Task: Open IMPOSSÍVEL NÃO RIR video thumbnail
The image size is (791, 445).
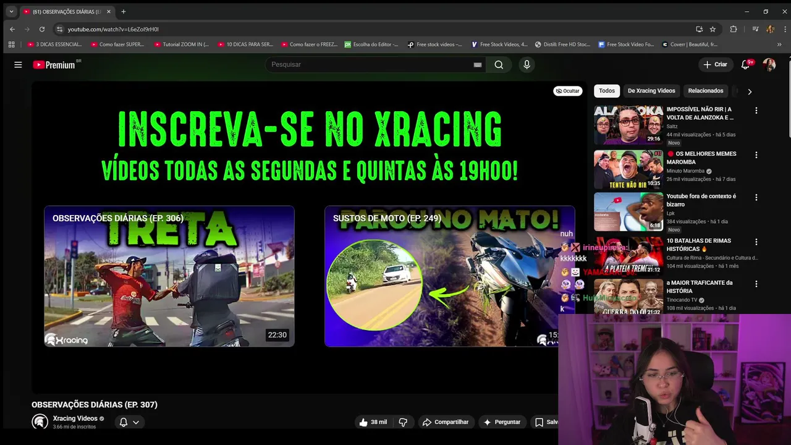Action: (x=628, y=125)
